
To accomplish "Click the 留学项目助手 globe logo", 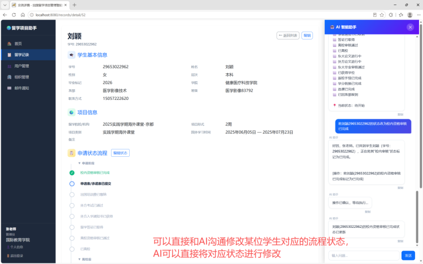I will click(8, 28).
